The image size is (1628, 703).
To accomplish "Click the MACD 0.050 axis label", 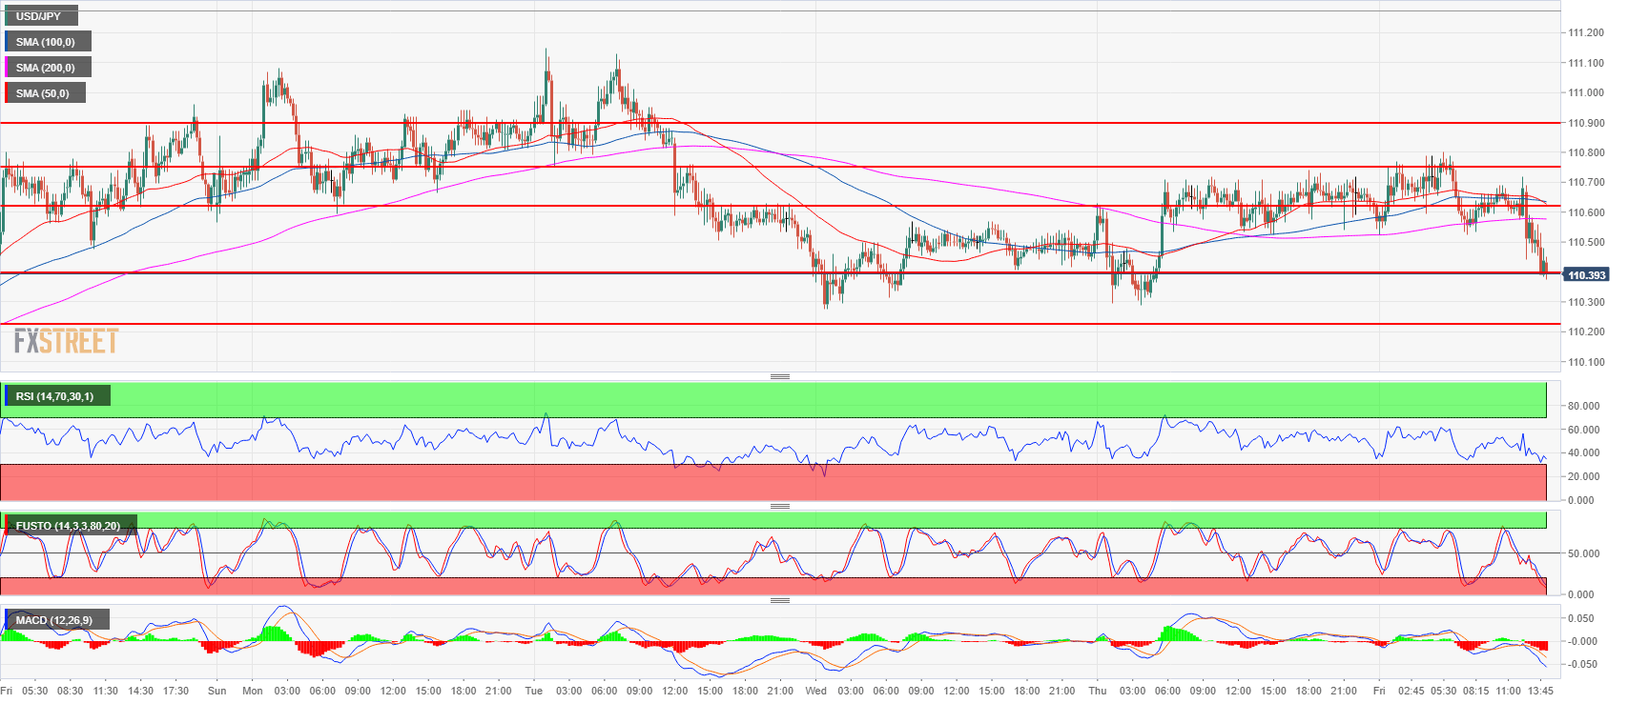I will (x=1581, y=618).
